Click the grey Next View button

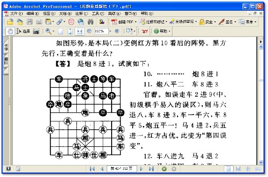click(x=174, y=169)
